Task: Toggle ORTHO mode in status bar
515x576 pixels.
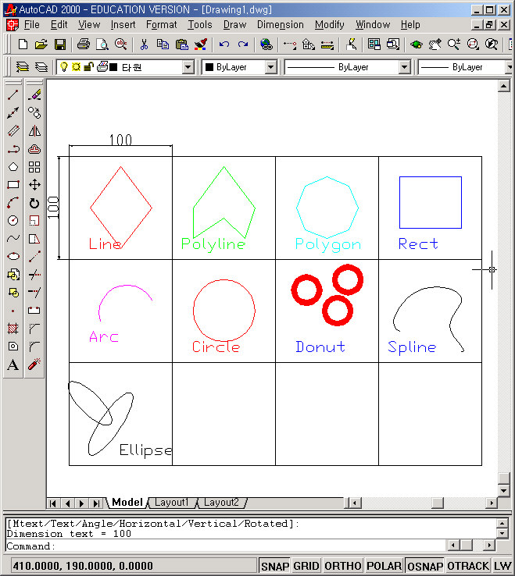Action: (x=343, y=566)
